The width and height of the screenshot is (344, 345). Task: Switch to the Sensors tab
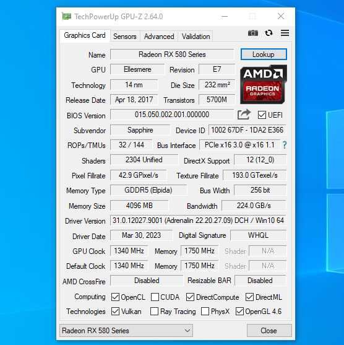pos(125,37)
